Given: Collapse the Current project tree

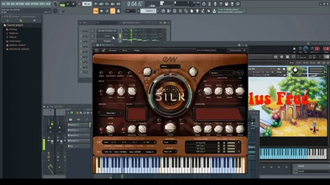Looking at the screenshot, I should (x=15, y=25).
